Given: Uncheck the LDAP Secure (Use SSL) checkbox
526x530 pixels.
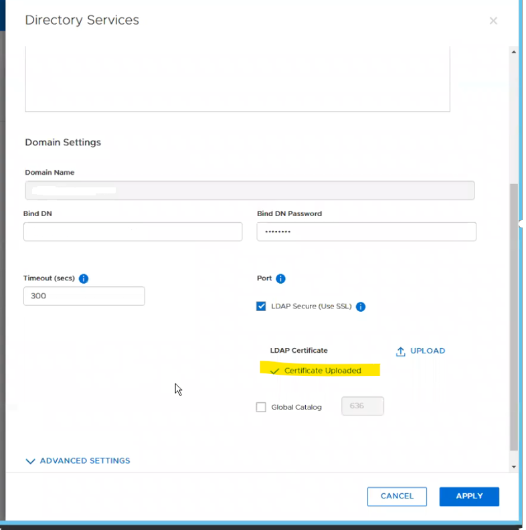Looking at the screenshot, I should tap(261, 306).
